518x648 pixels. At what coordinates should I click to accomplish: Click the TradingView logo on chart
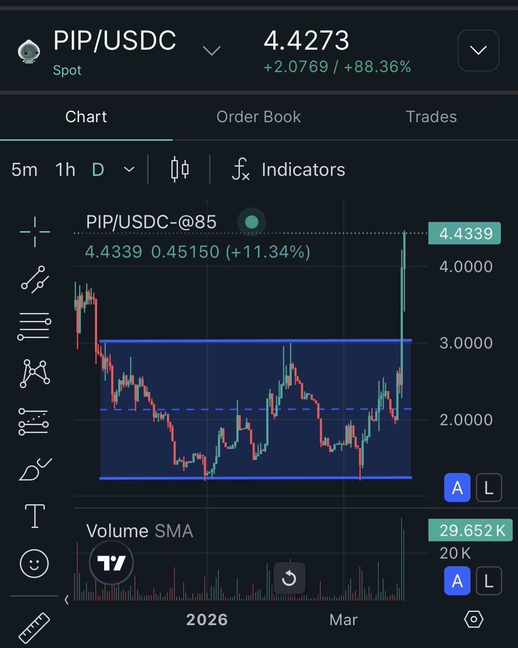[111, 562]
